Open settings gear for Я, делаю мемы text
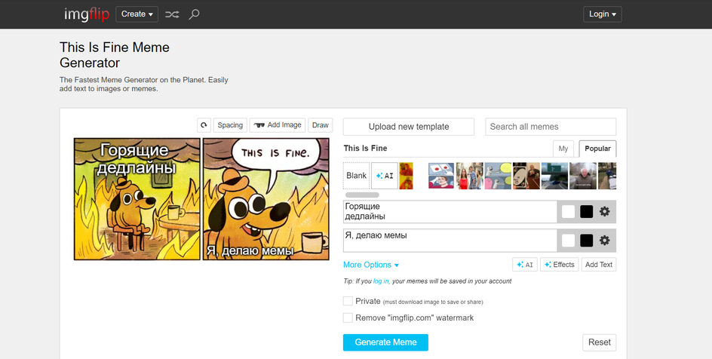712x359 pixels. coord(604,241)
